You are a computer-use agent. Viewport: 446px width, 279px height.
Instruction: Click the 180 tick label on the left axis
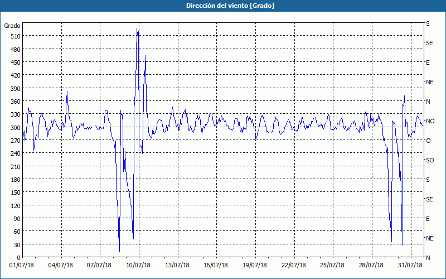15,180
